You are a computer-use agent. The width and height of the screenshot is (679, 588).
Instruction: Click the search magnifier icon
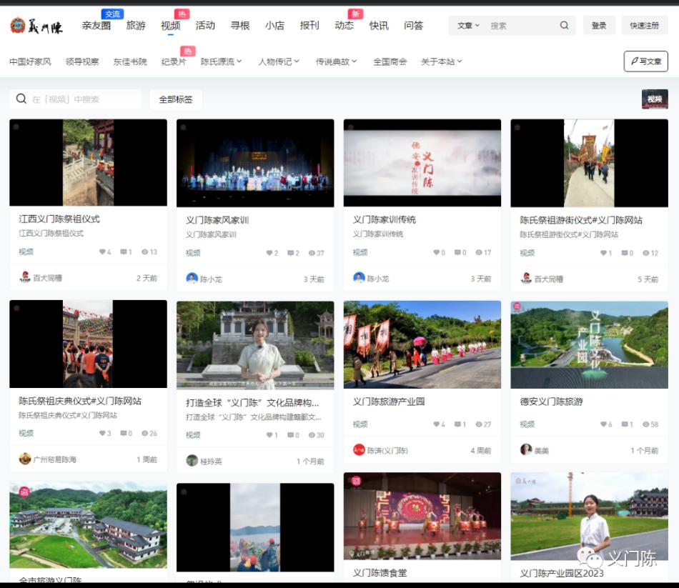pos(565,25)
